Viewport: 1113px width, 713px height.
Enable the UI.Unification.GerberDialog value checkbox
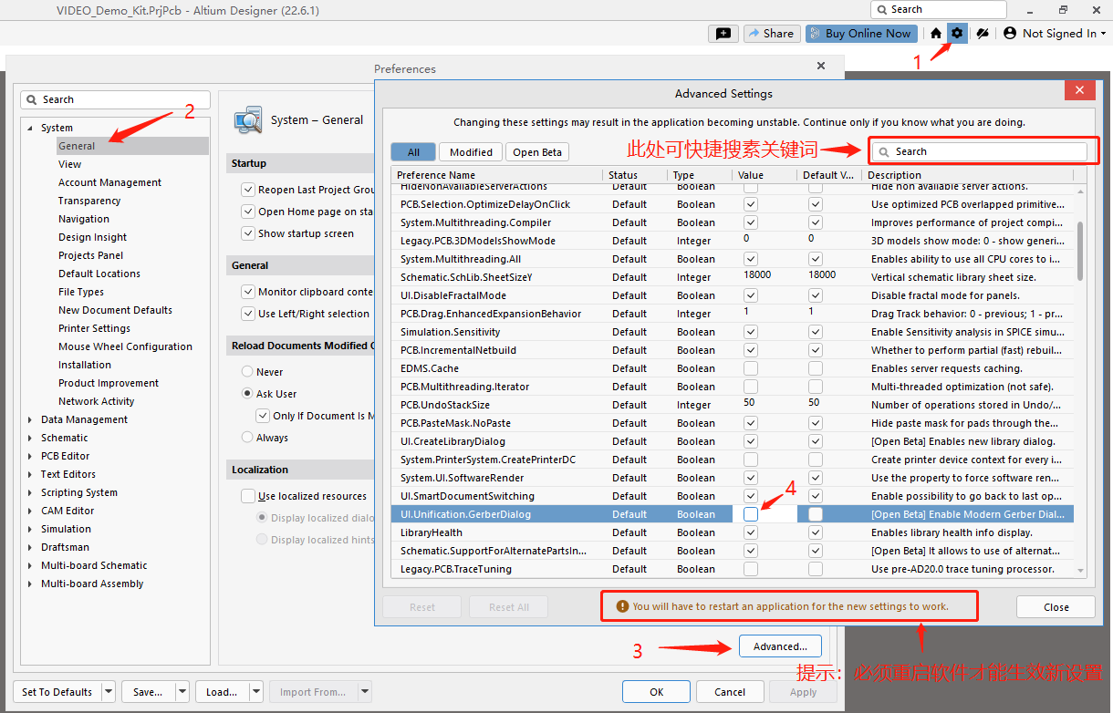coord(750,514)
